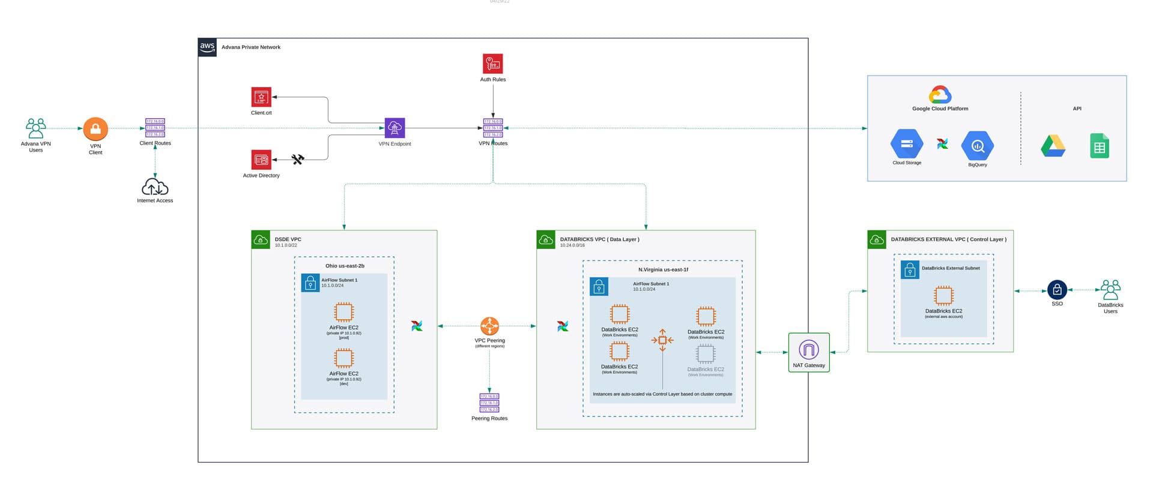Select the Airflow pinwheel beside the DSDE VPC
The width and height of the screenshot is (1153, 480).
[x=417, y=326]
